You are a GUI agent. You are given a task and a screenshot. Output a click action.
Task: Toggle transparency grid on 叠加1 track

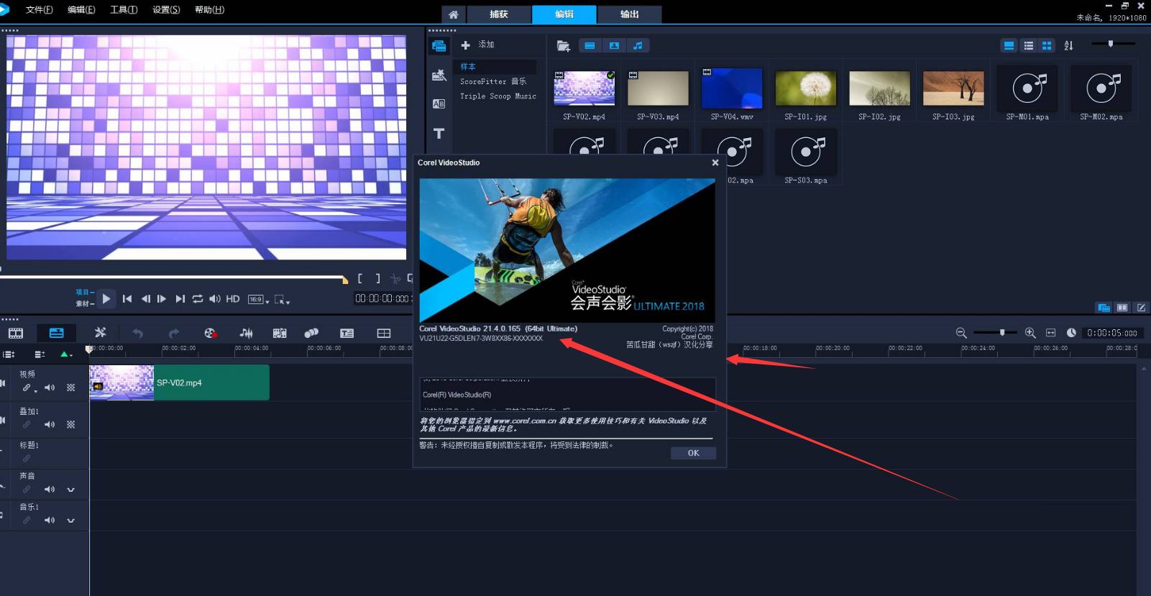click(x=70, y=424)
